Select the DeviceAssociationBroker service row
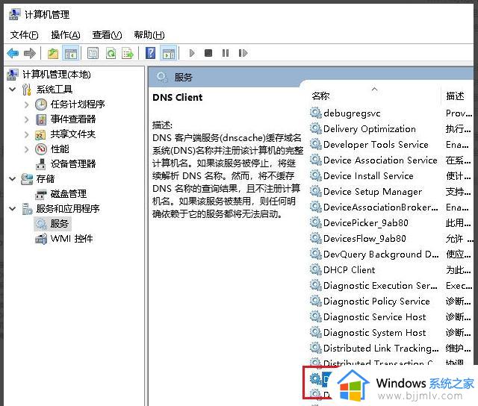This screenshot has height=406, width=478. [x=391, y=207]
